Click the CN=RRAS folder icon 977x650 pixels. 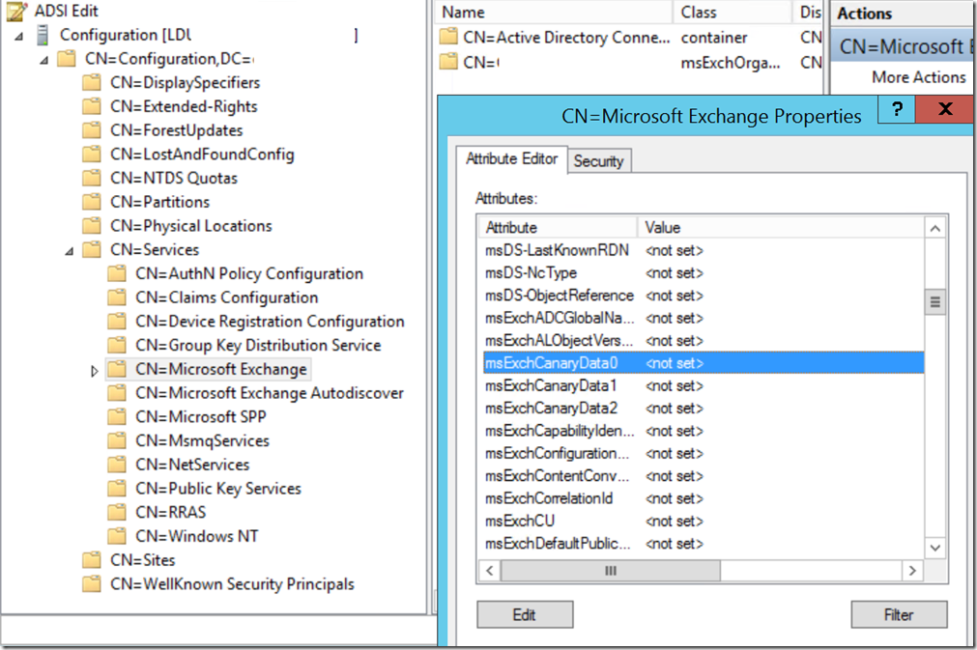coord(117,512)
